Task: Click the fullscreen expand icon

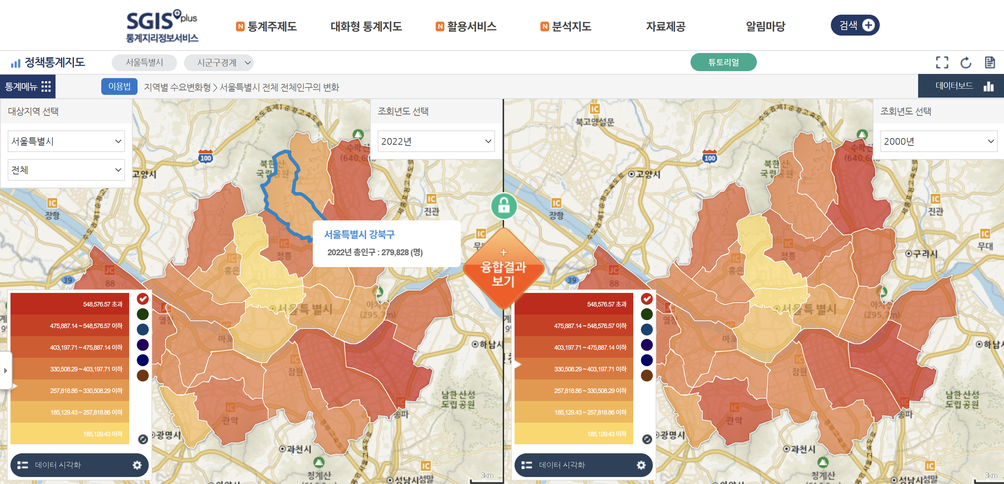Action: (942, 62)
